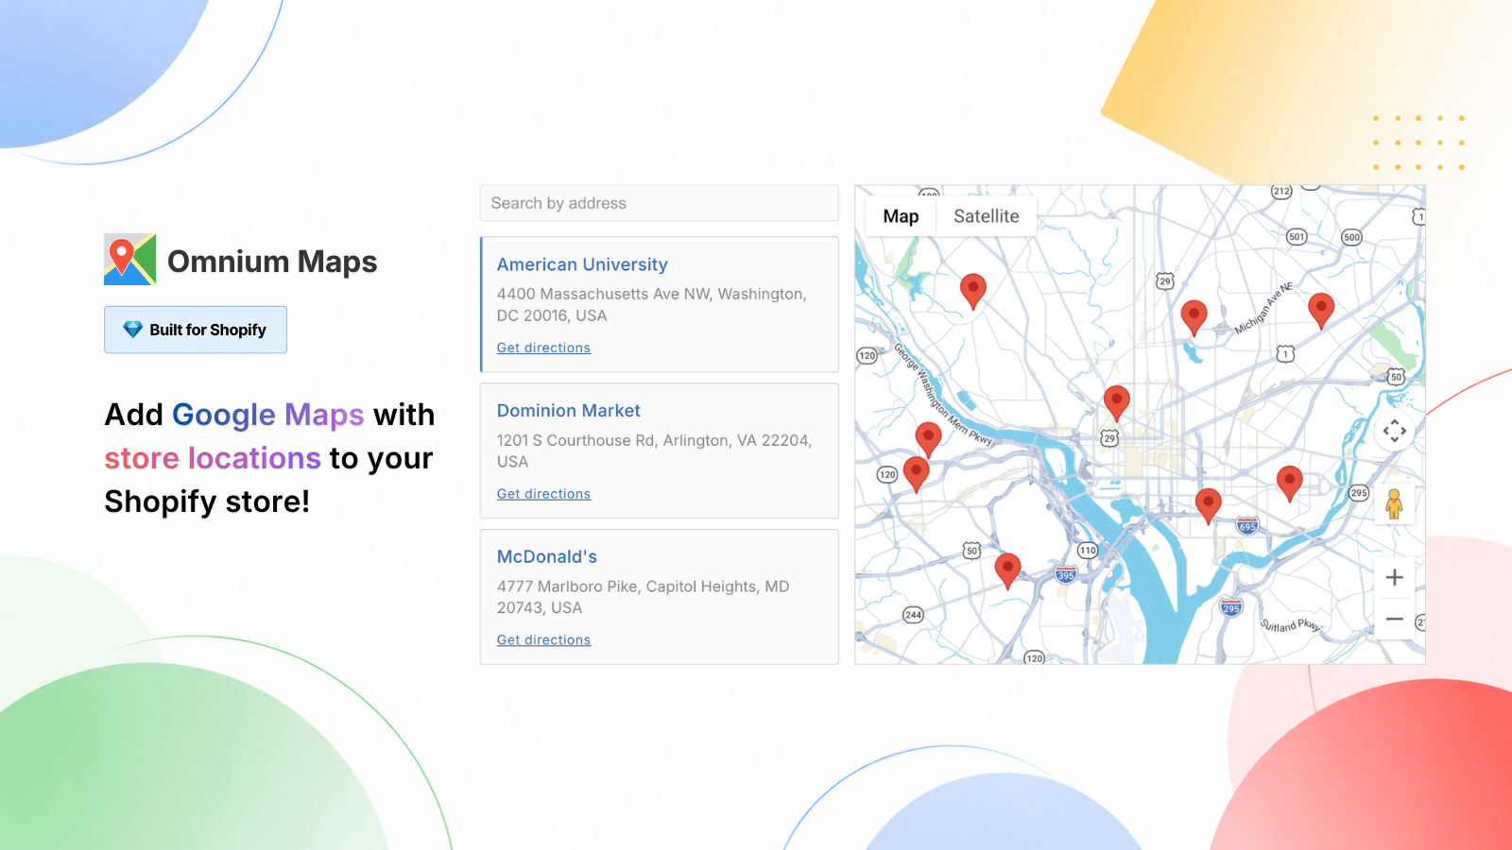This screenshot has width=1512, height=850.
Task: Switch to the Satellite view tab
Action: (987, 216)
